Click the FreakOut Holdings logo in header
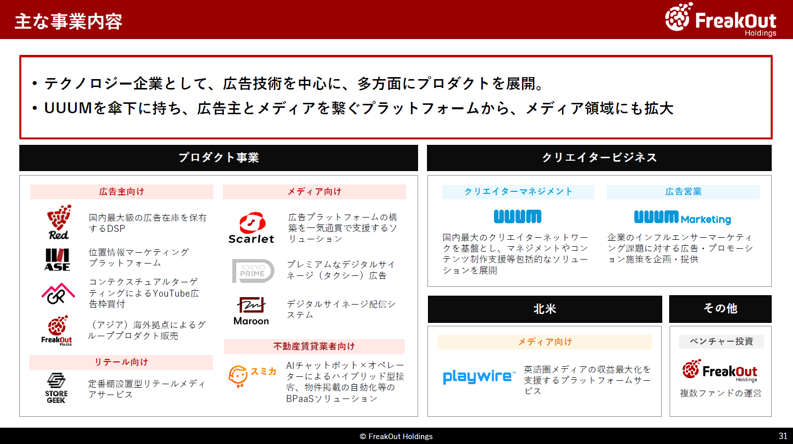This screenshot has height=444, width=793. (x=721, y=20)
